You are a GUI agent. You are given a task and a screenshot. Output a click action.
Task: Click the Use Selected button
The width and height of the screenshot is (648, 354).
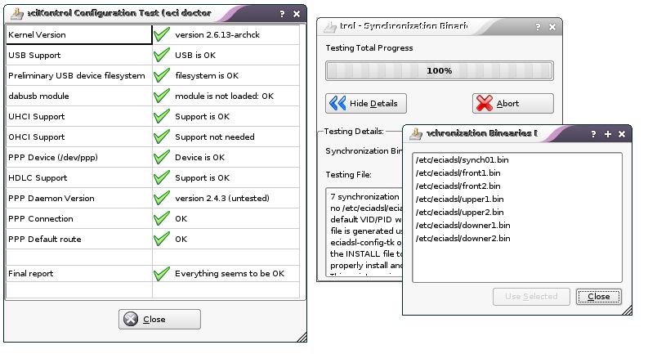click(x=531, y=297)
